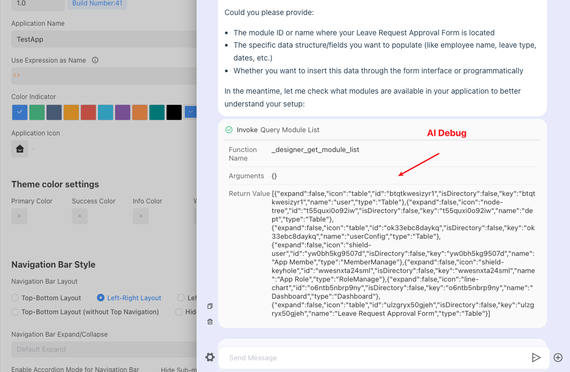Click the trash icon to delete message

coord(210,322)
